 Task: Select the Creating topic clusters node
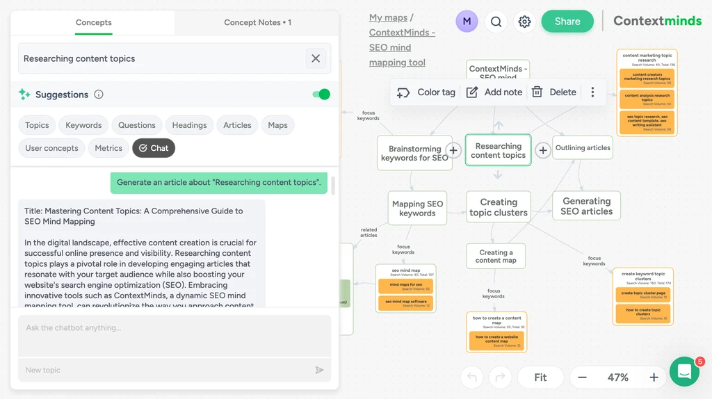click(499, 207)
